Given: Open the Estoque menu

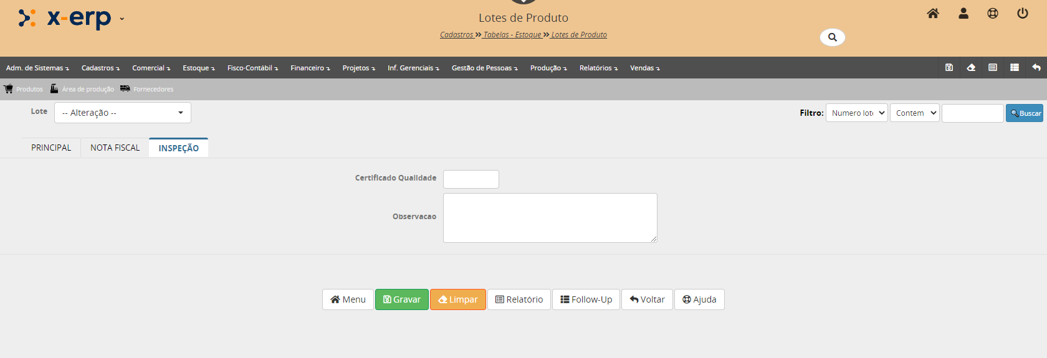Looking at the screenshot, I should click(x=198, y=68).
